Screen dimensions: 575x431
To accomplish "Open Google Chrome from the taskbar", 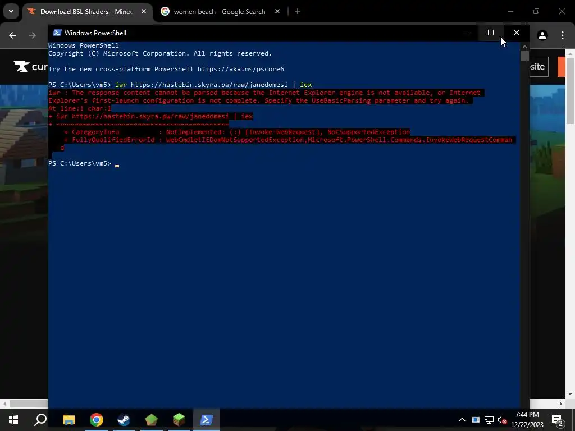I will (x=97, y=420).
